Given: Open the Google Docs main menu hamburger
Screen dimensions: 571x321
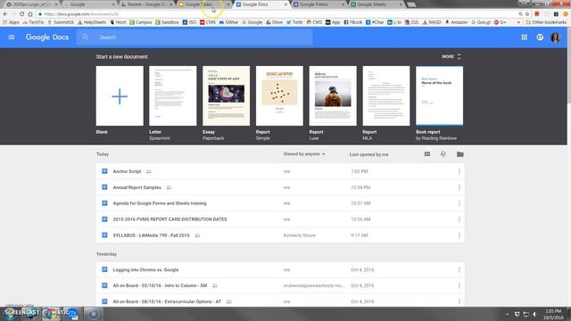Looking at the screenshot, I should pos(12,37).
